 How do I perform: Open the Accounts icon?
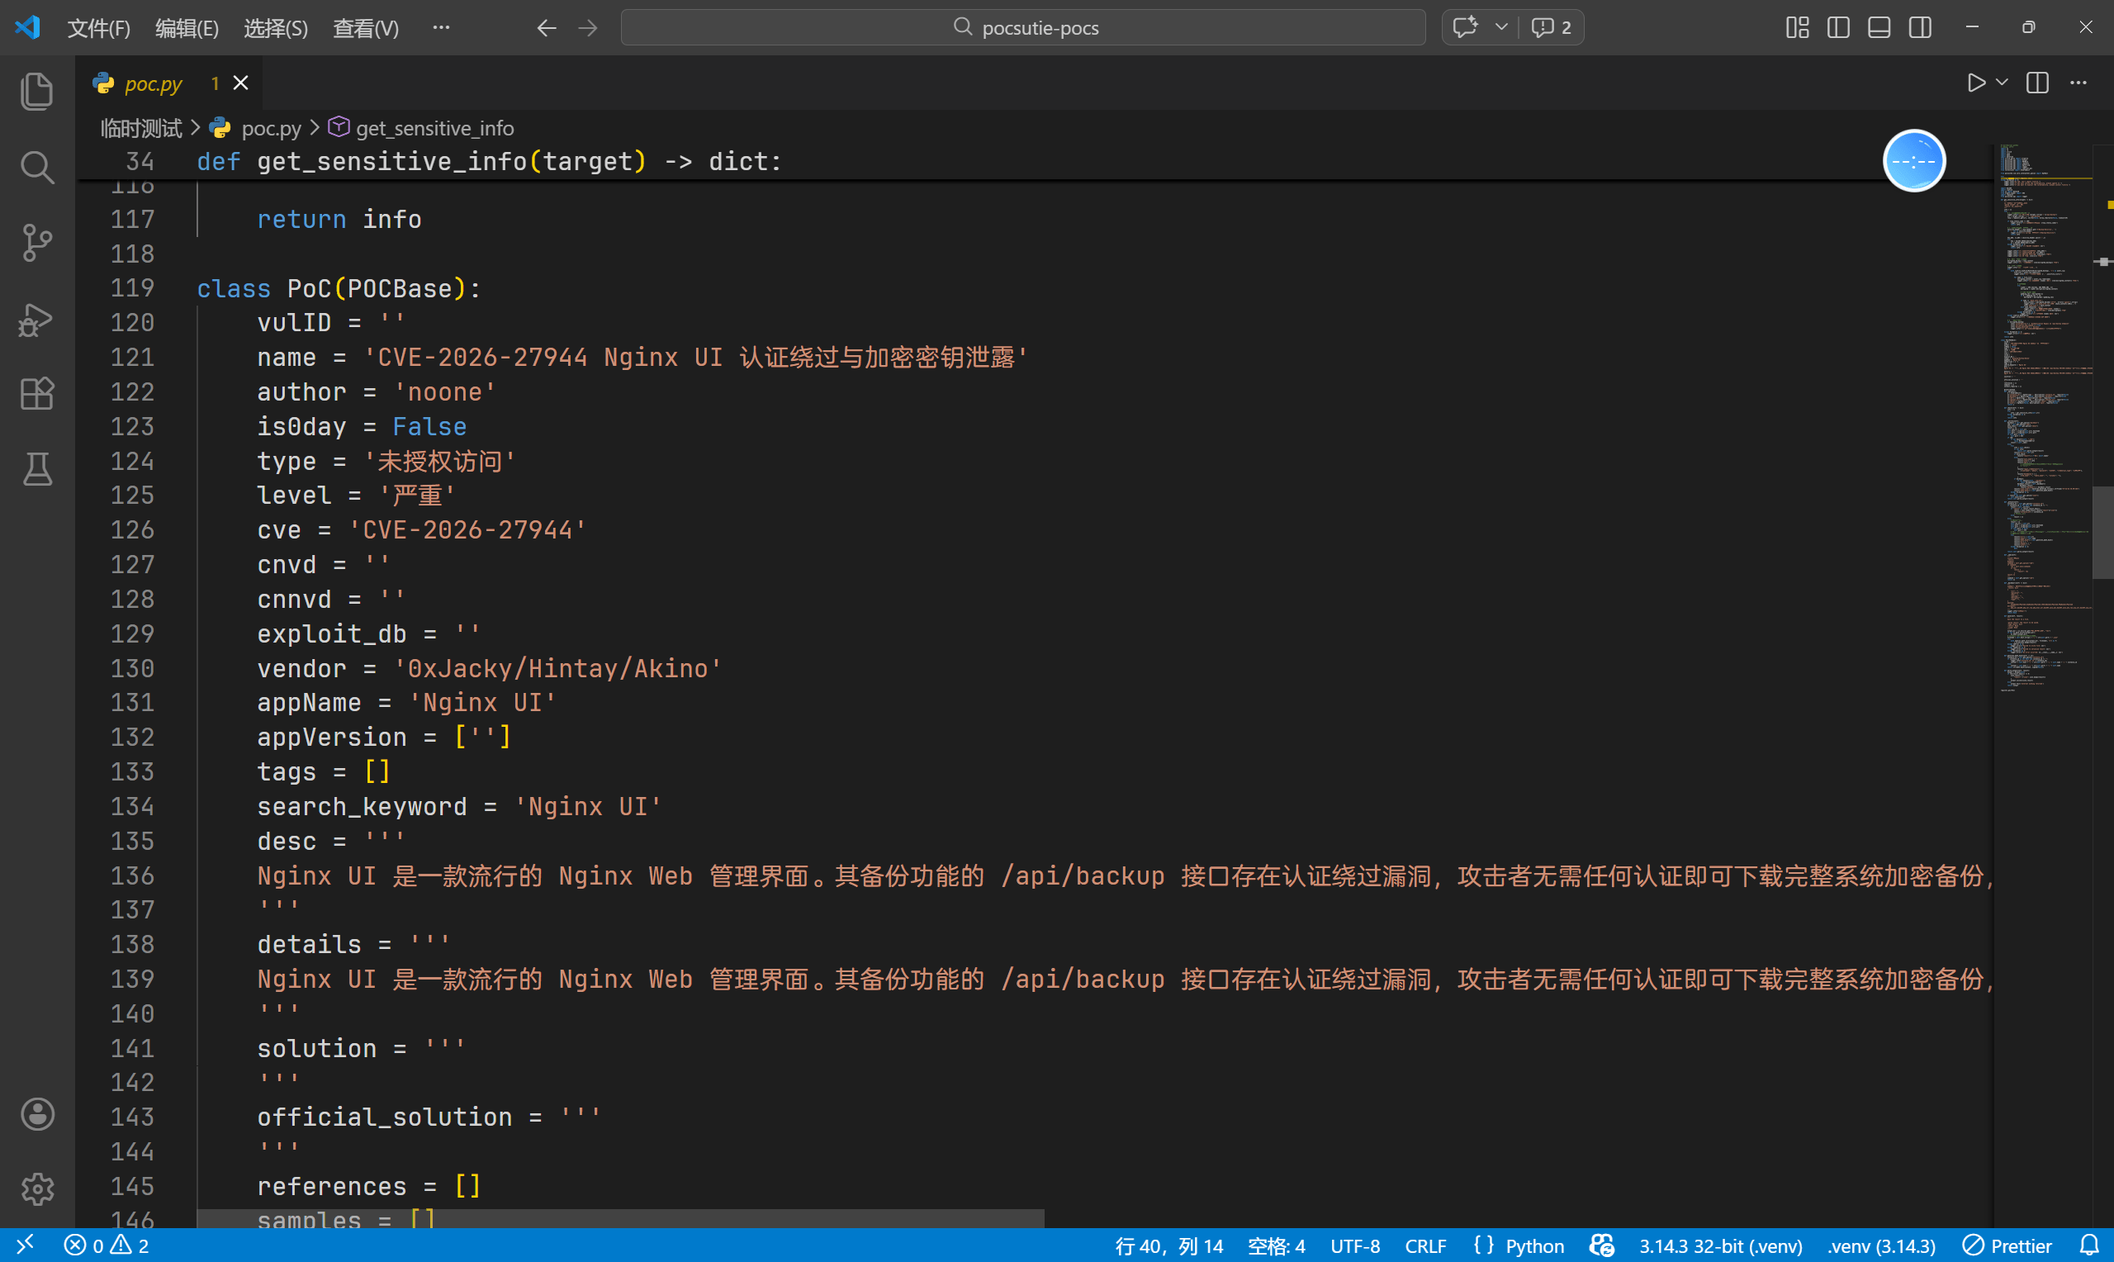[36, 1114]
